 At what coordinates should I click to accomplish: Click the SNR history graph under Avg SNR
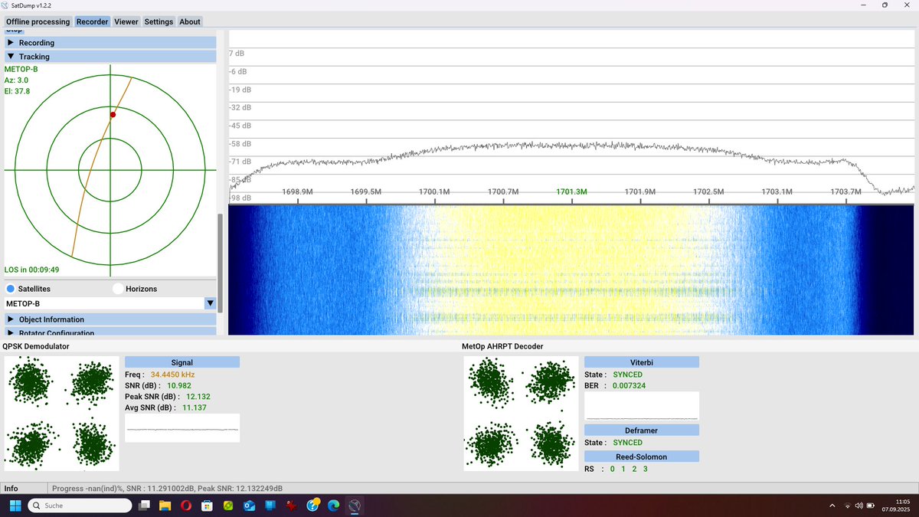[x=182, y=428]
